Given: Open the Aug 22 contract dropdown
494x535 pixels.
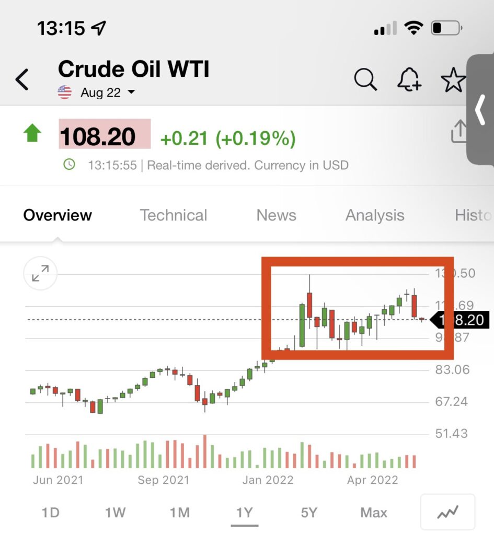Looking at the screenshot, I should [x=108, y=92].
